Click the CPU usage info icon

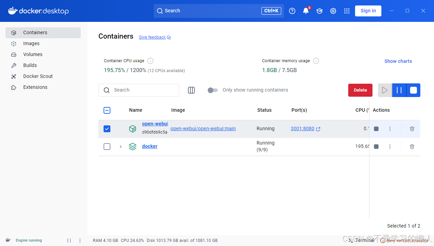click(150, 61)
